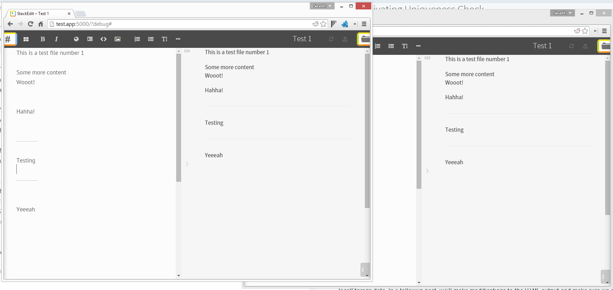The height and width of the screenshot is (290, 613).
Task: Expand hidden extensions chevron in left window
Action: [355, 24]
